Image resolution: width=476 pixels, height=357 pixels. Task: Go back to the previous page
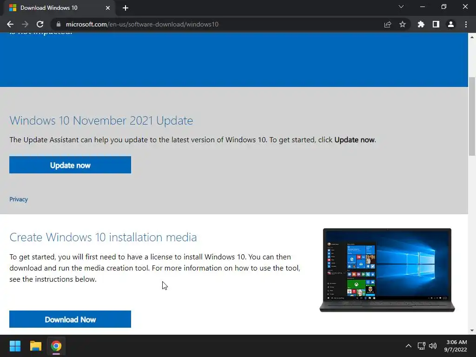pyautogui.click(x=10, y=24)
